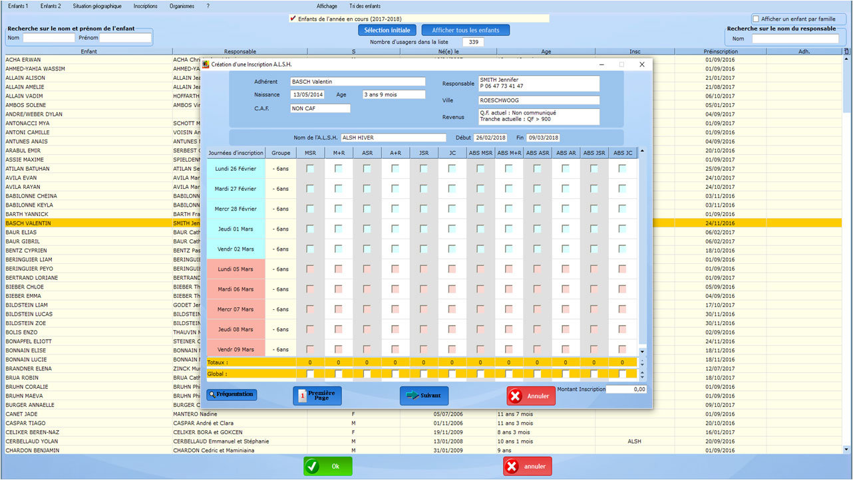Click the Global row spinner arrows
The width and height of the screenshot is (853, 480).
[642, 374]
